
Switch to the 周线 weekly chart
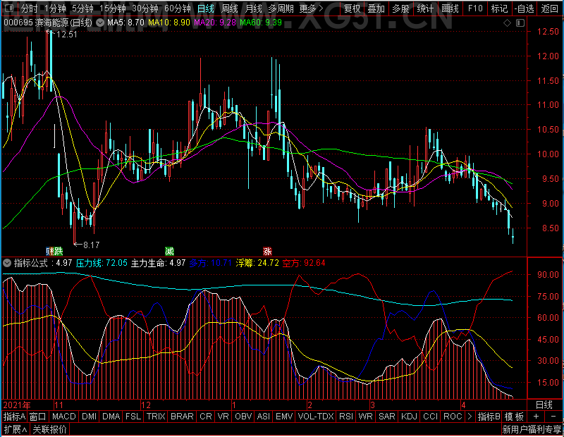point(230,8)
